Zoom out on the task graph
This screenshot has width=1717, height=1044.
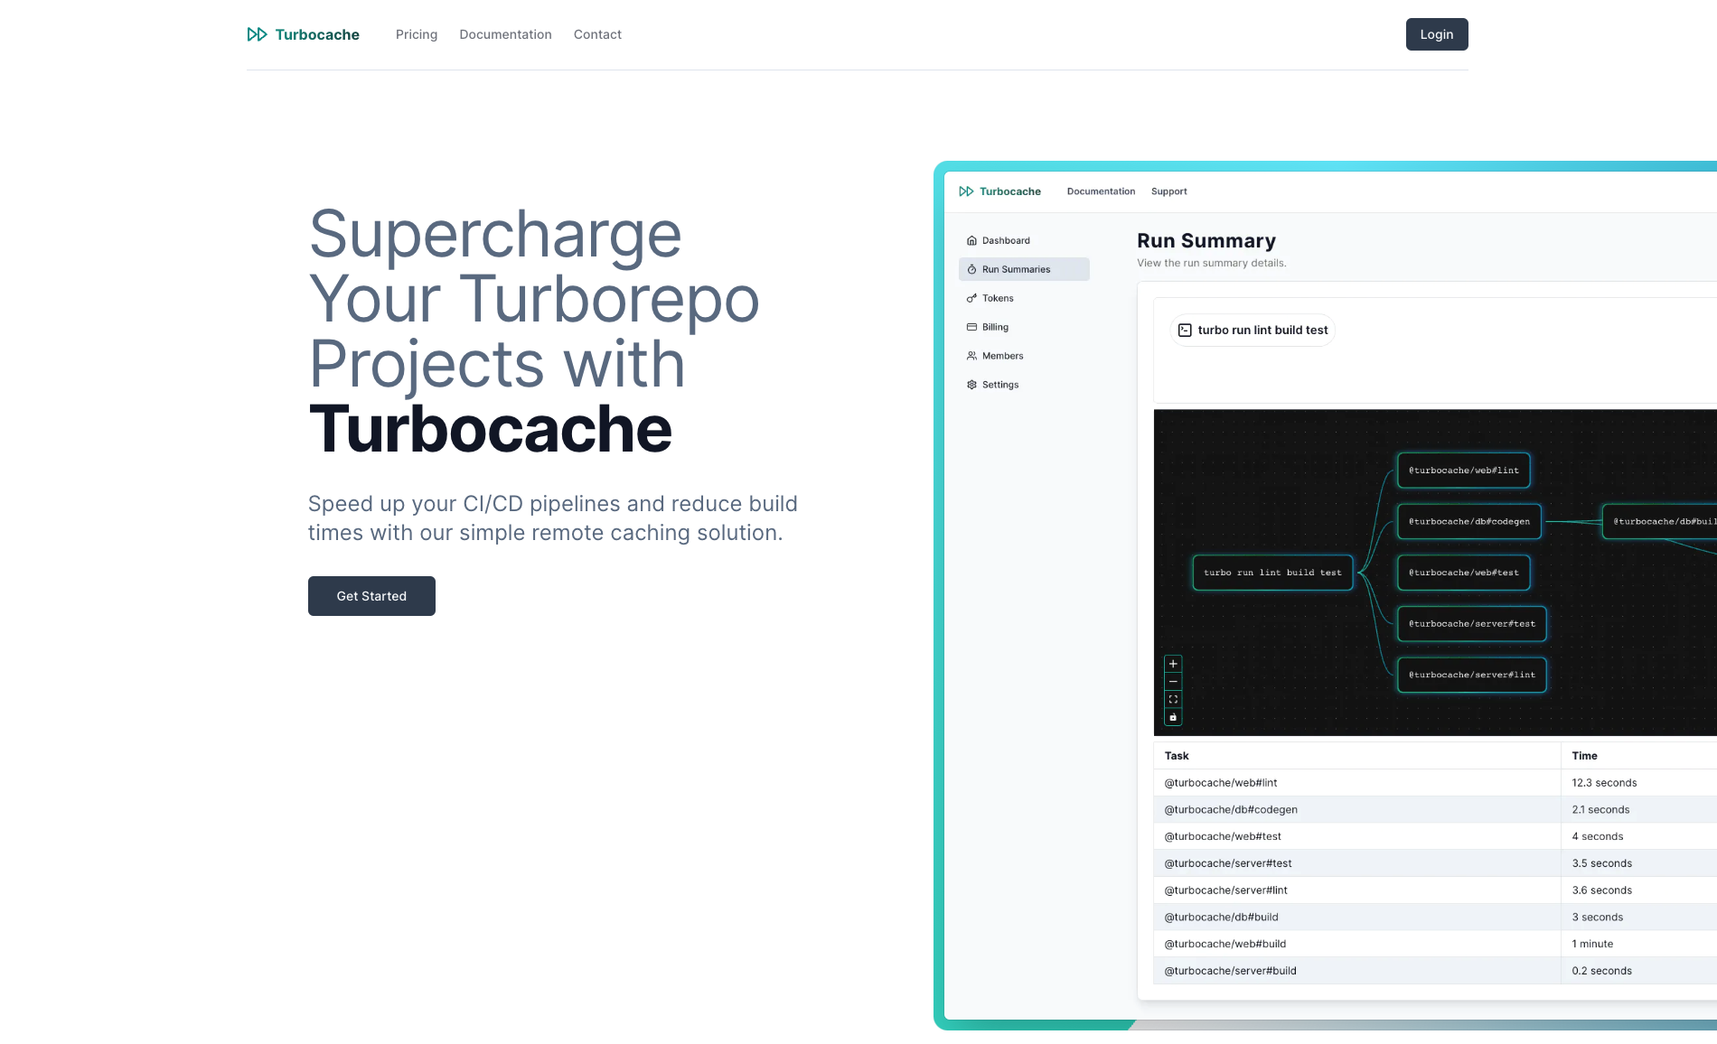click(1172, 681)
